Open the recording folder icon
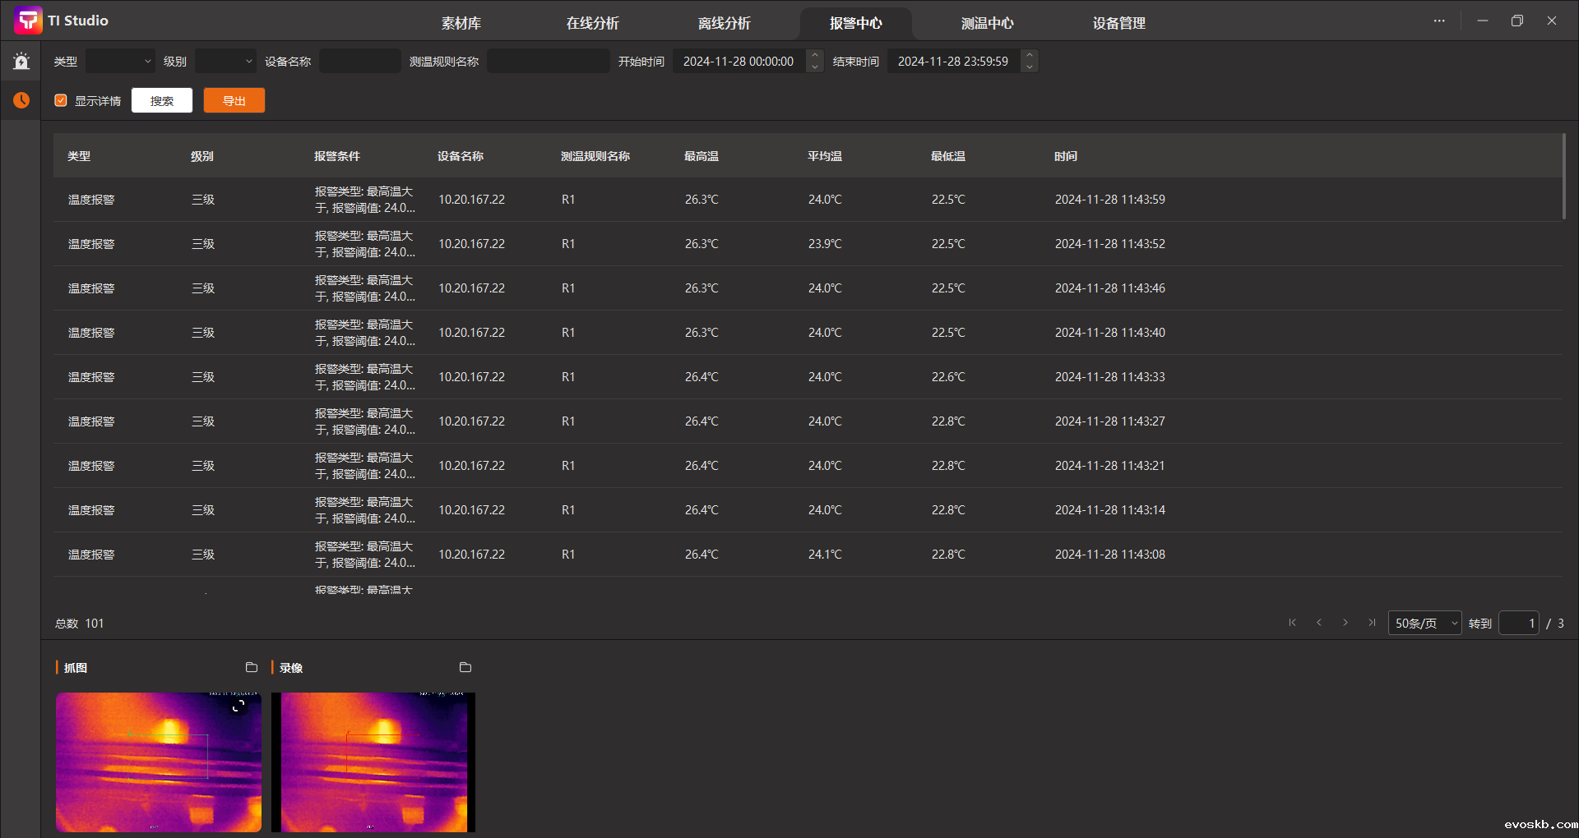 click(x=465, y=667)
